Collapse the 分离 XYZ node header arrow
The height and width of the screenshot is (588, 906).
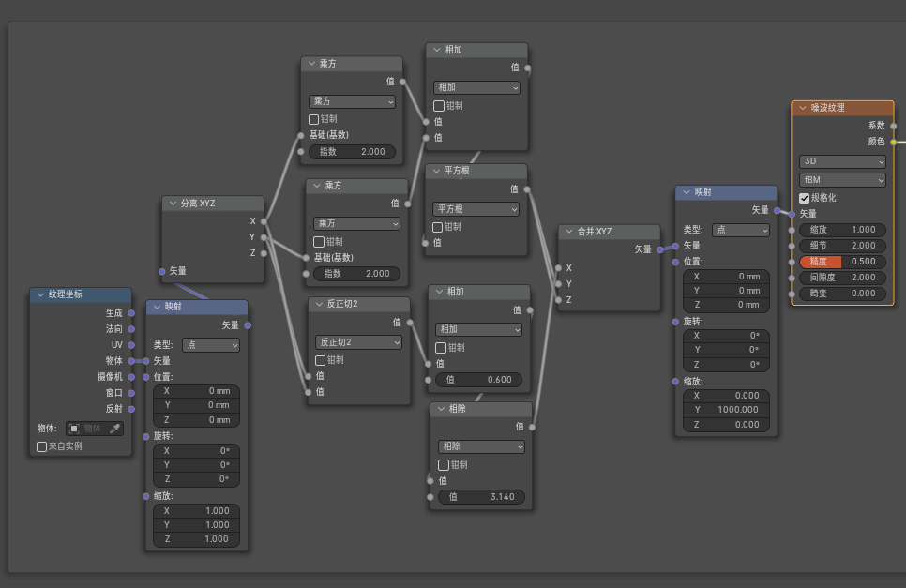point(172,203)
